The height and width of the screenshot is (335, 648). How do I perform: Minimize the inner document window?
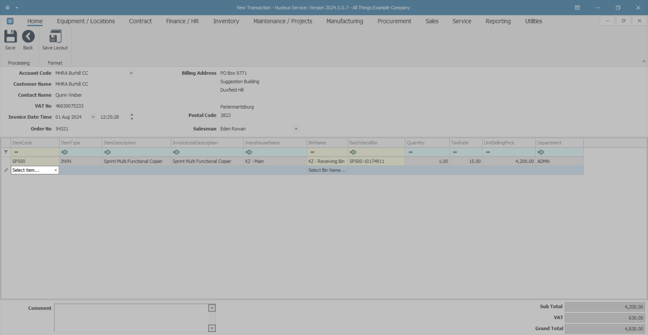coord(607,21)
